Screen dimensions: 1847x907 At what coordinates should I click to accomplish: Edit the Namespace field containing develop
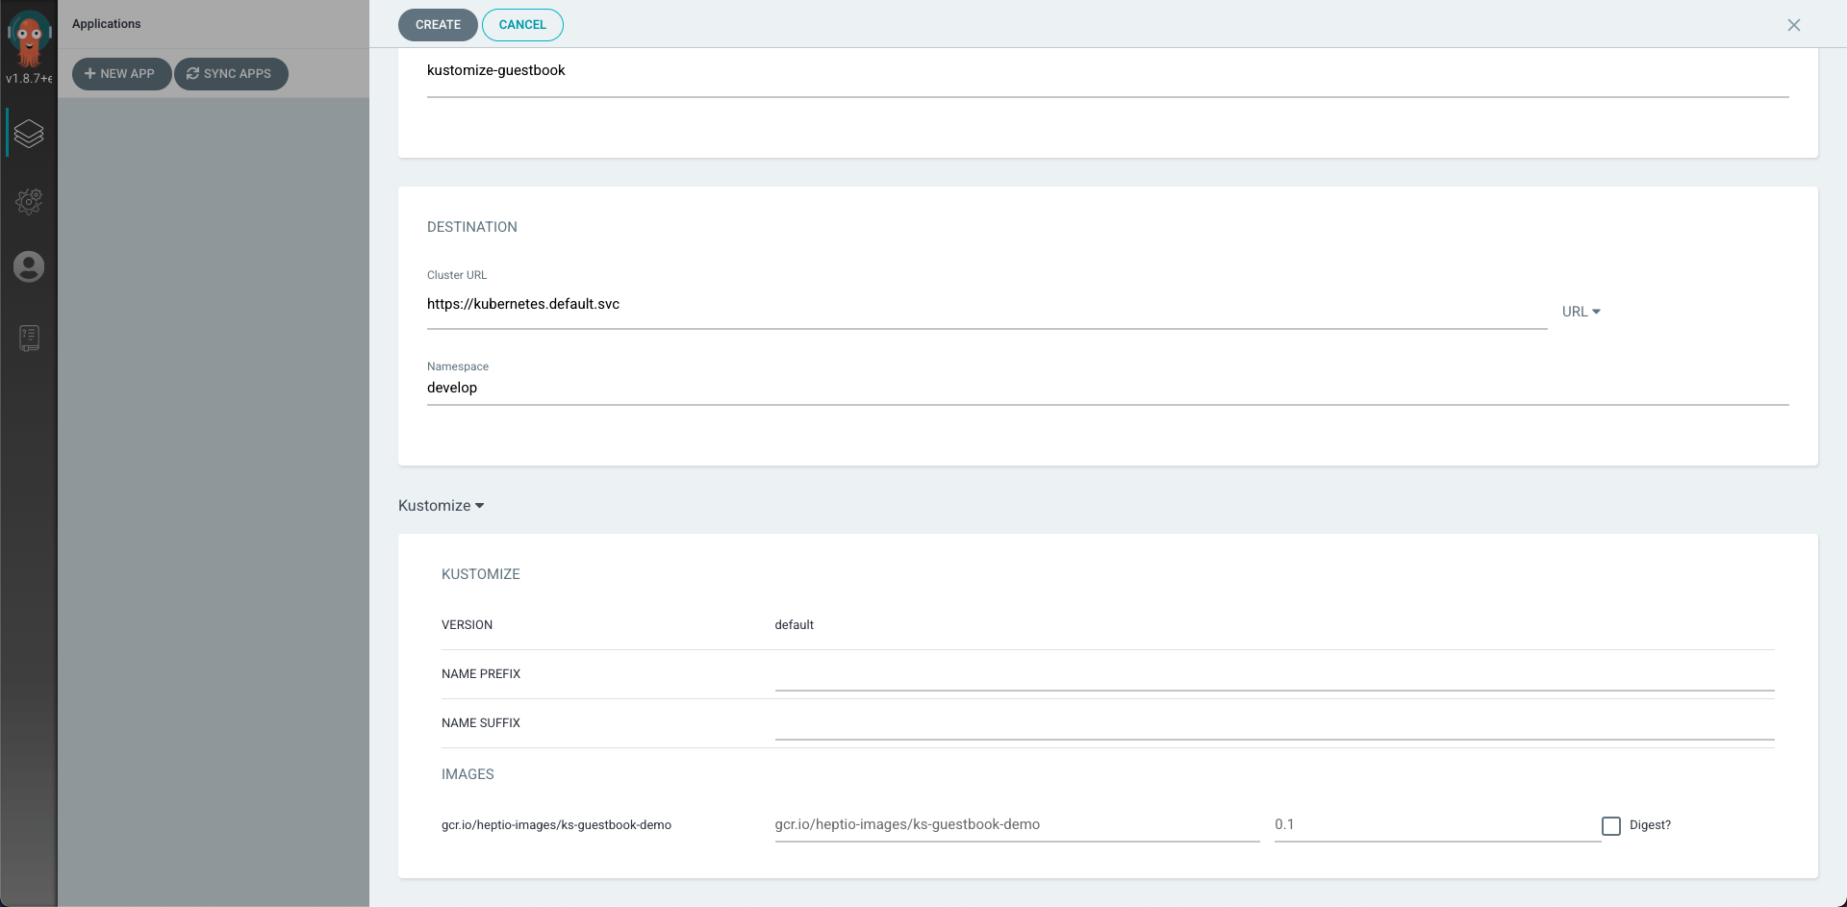click(x=1106, y=388)
